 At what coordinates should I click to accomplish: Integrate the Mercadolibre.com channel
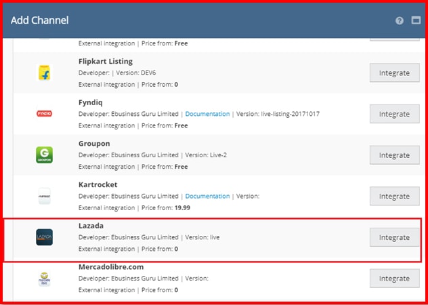pos(394,279)
